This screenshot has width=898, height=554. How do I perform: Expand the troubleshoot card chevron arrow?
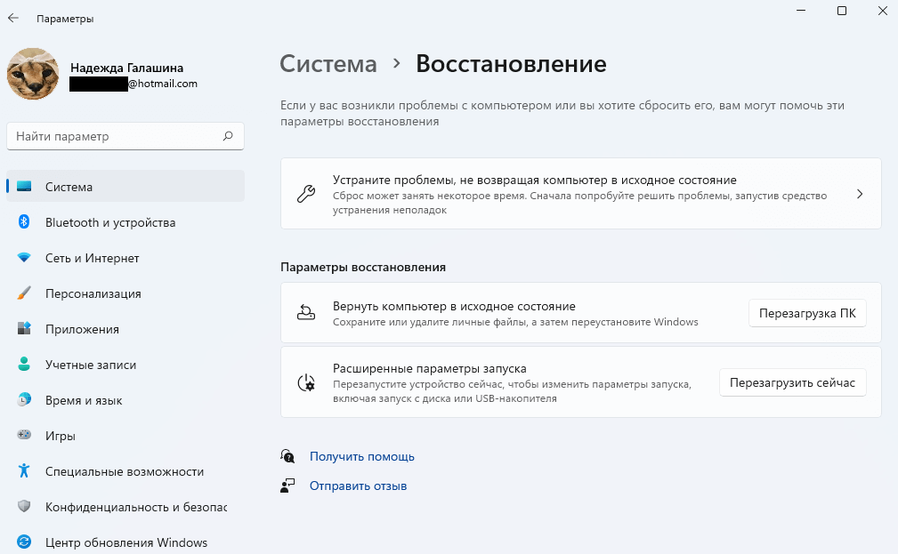pyautogui.click(x=859, y=194)
